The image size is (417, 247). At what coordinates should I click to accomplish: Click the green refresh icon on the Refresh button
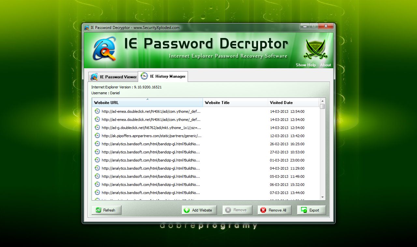tap(98, 210)
